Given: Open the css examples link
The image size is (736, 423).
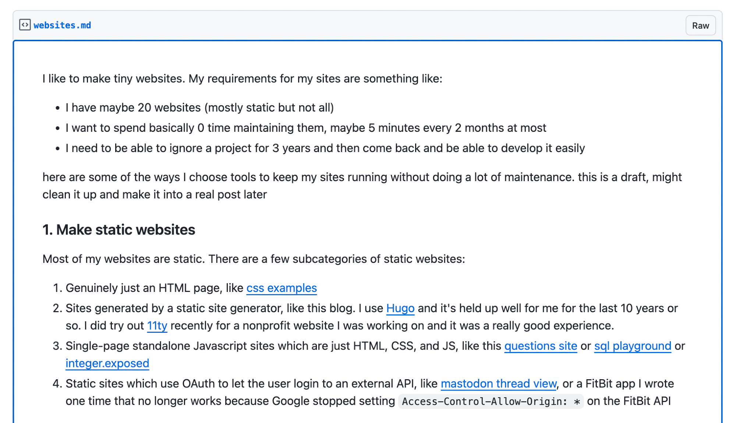Looking at the screenshot, I should point(282,288).
